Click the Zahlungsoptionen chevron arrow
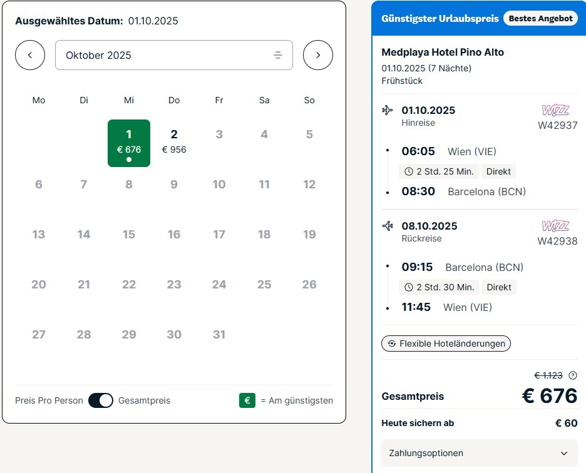Viewport: 586px width, 473px height. [564, 453]
